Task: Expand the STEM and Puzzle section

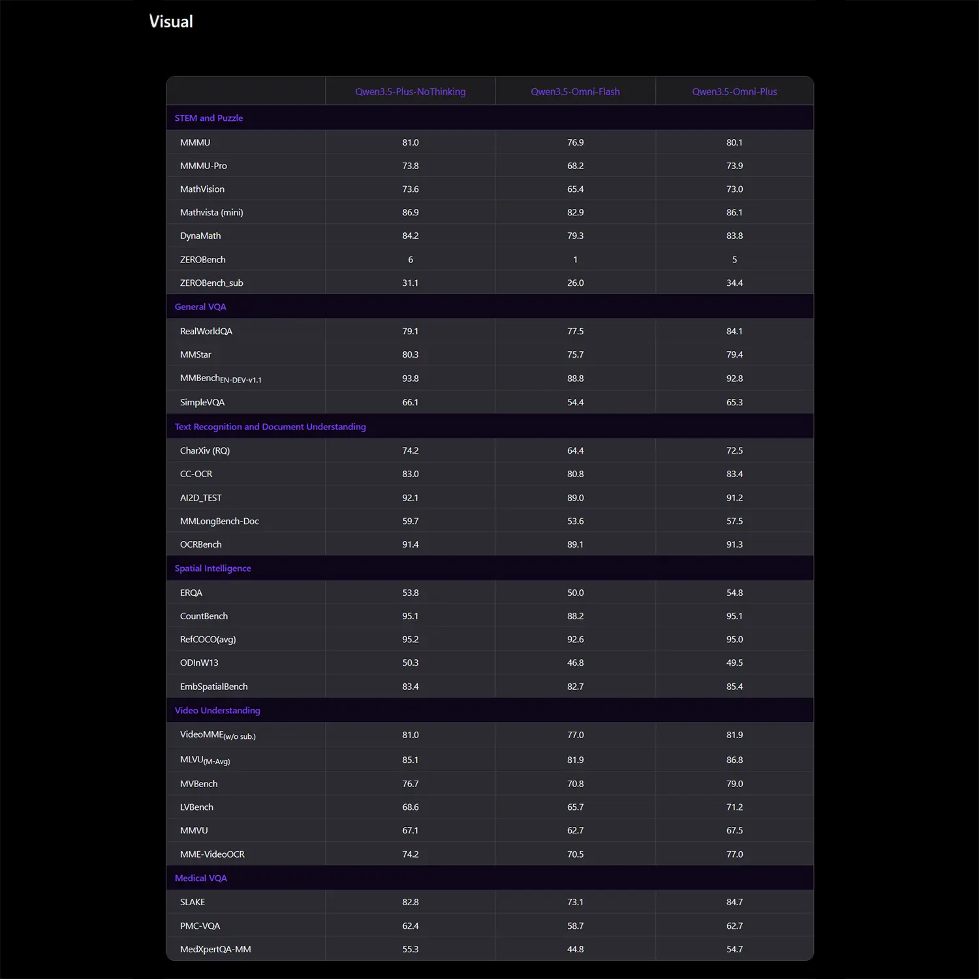Action: point(208,117)
